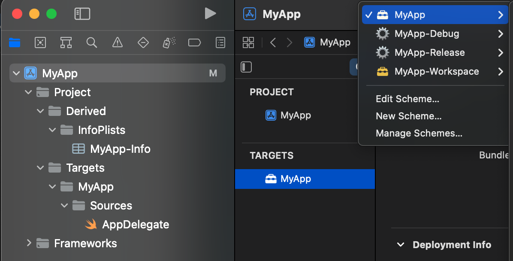The height and width of the screenshot is (261, 513).
Task: Click the MyApp-Release gear icon
Action: (x=383, y=52)
